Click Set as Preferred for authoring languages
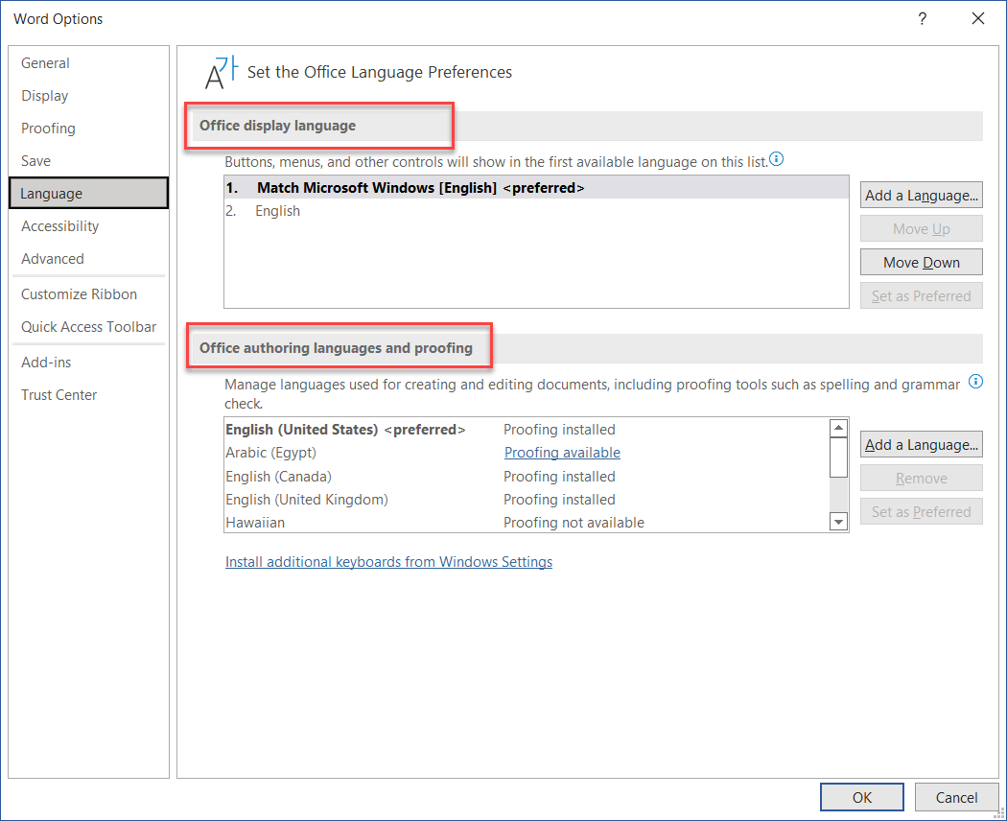This screenshot has height=821, width=1007. (x=921, y=511)
